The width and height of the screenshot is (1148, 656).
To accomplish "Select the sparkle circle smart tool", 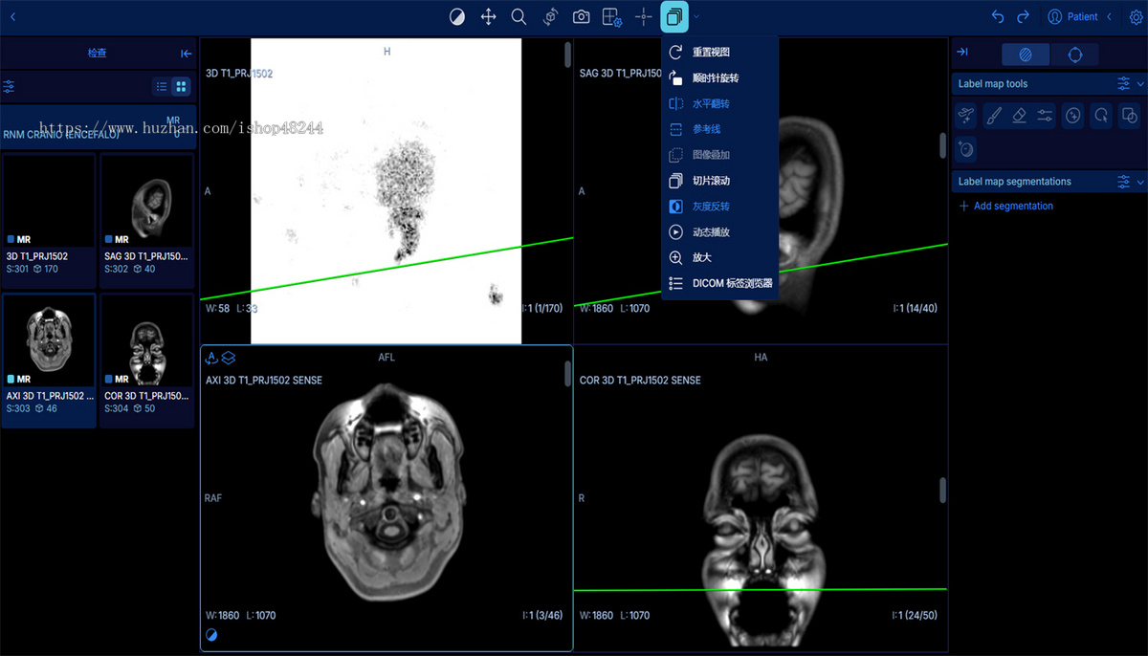I will click(1073, 116).
